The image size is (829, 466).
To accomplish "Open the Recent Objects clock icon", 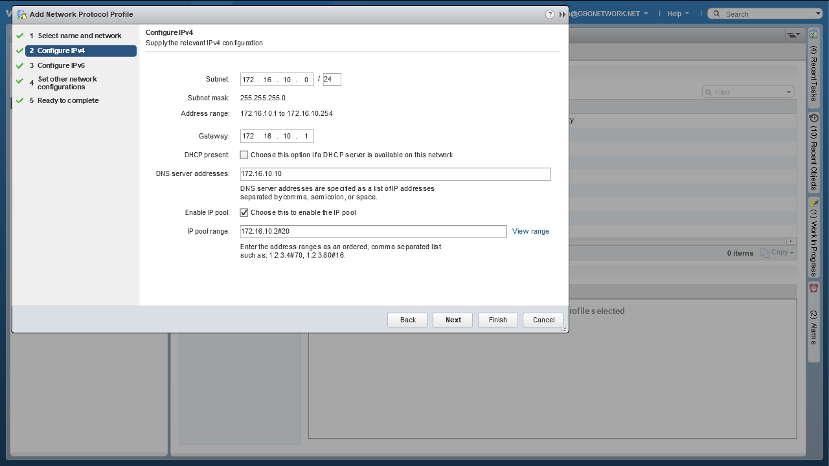I will pyautogui.click(x=814, y=118).
